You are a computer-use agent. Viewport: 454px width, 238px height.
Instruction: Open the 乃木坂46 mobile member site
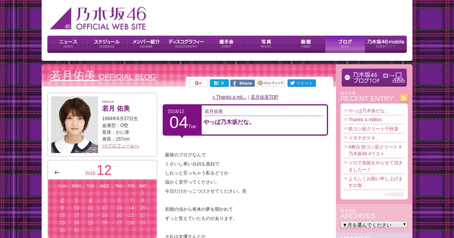(386, 44)
